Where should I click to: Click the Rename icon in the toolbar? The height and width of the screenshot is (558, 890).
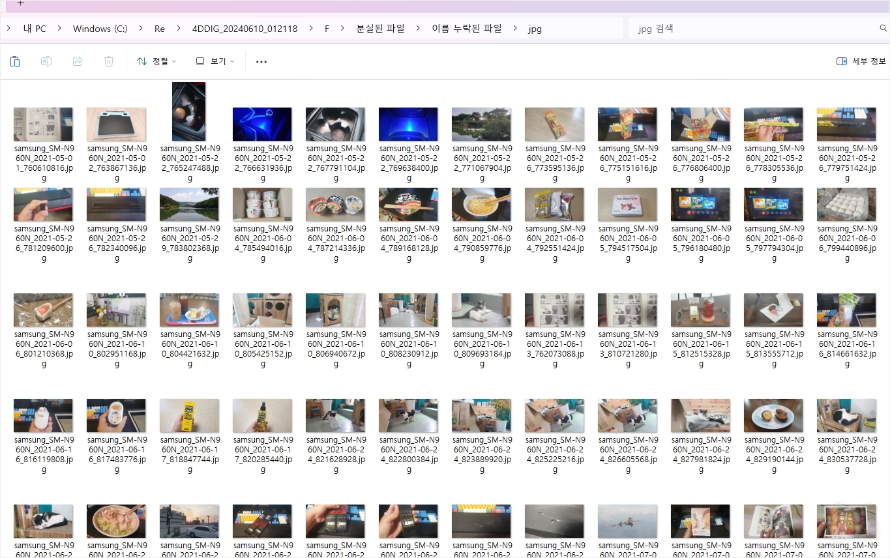(46, 61)
